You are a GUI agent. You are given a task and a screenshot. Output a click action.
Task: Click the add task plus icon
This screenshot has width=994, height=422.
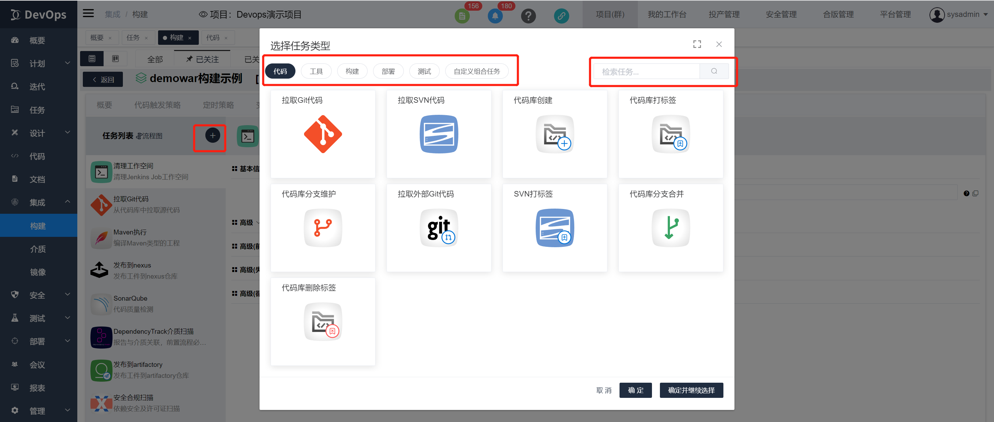[212, 135]
